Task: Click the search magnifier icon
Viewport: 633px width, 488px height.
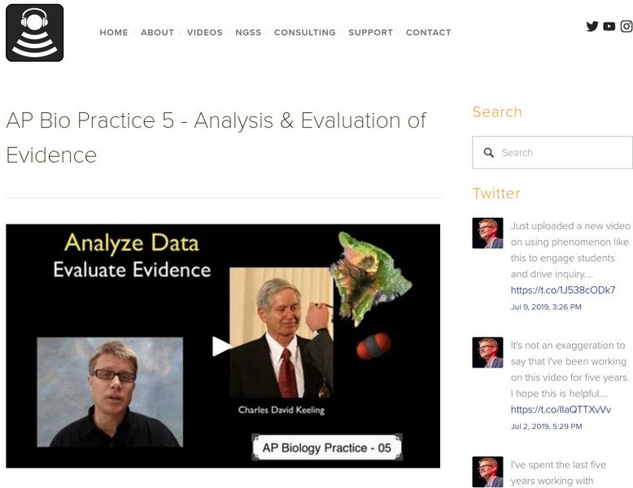Action: (489, 153)
